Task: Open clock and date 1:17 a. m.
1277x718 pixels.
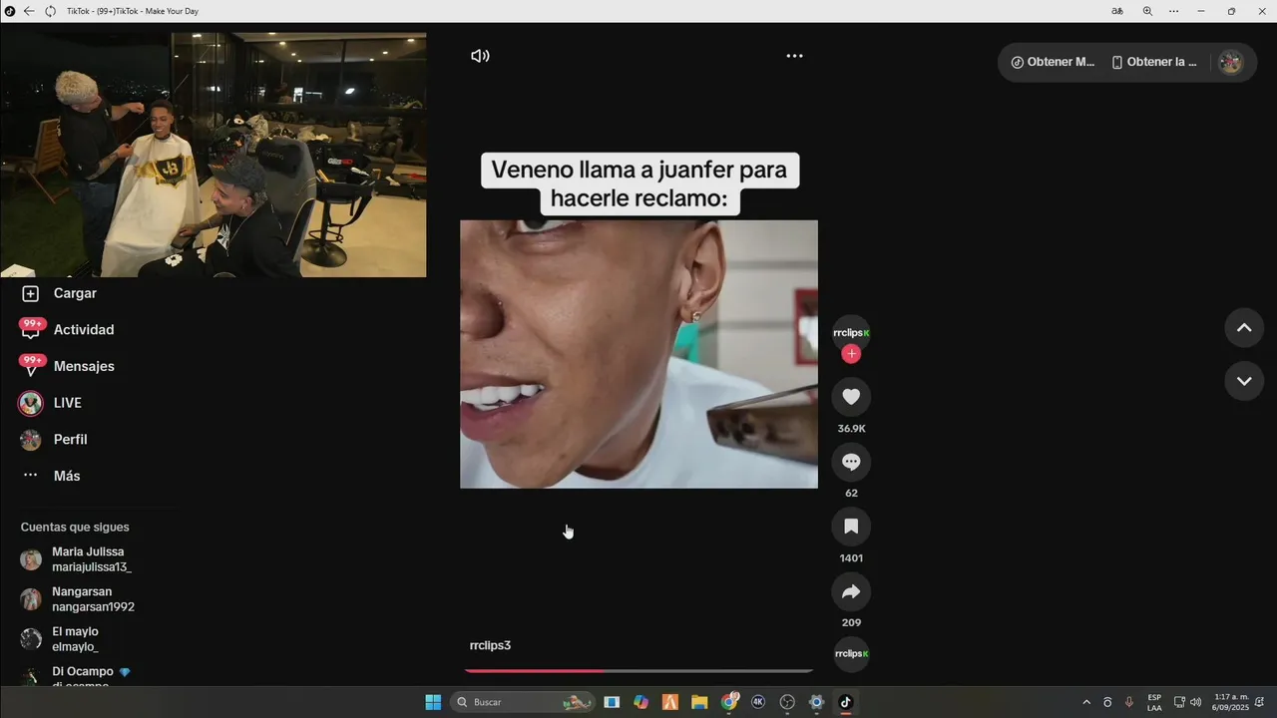Action: pyautogui.click(x=1230, y=702)
